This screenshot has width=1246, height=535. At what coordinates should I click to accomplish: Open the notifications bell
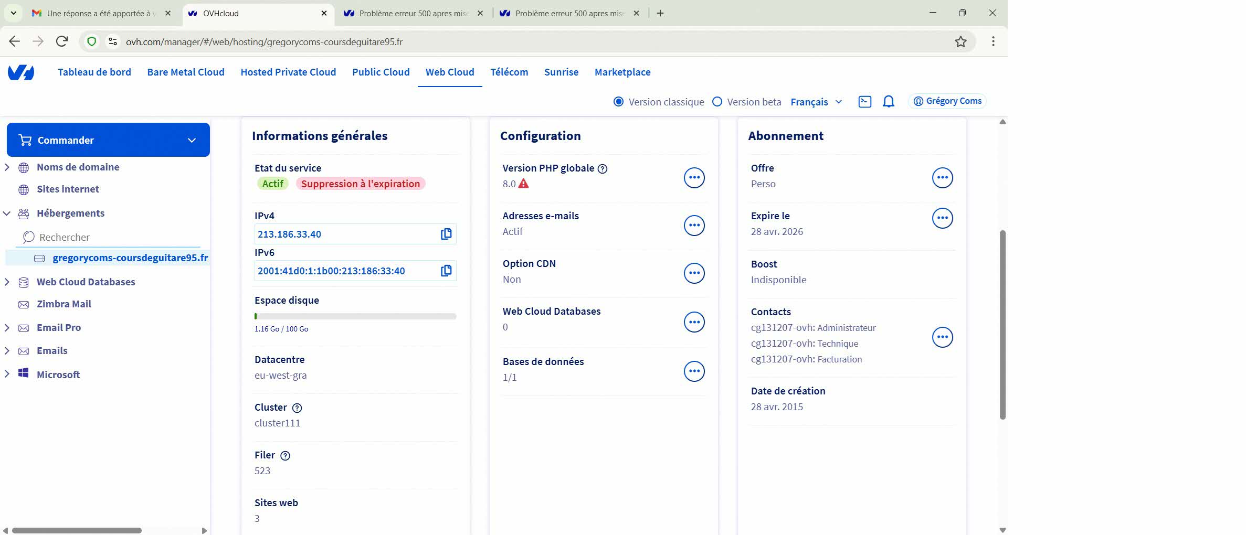[x=888, y=102]
